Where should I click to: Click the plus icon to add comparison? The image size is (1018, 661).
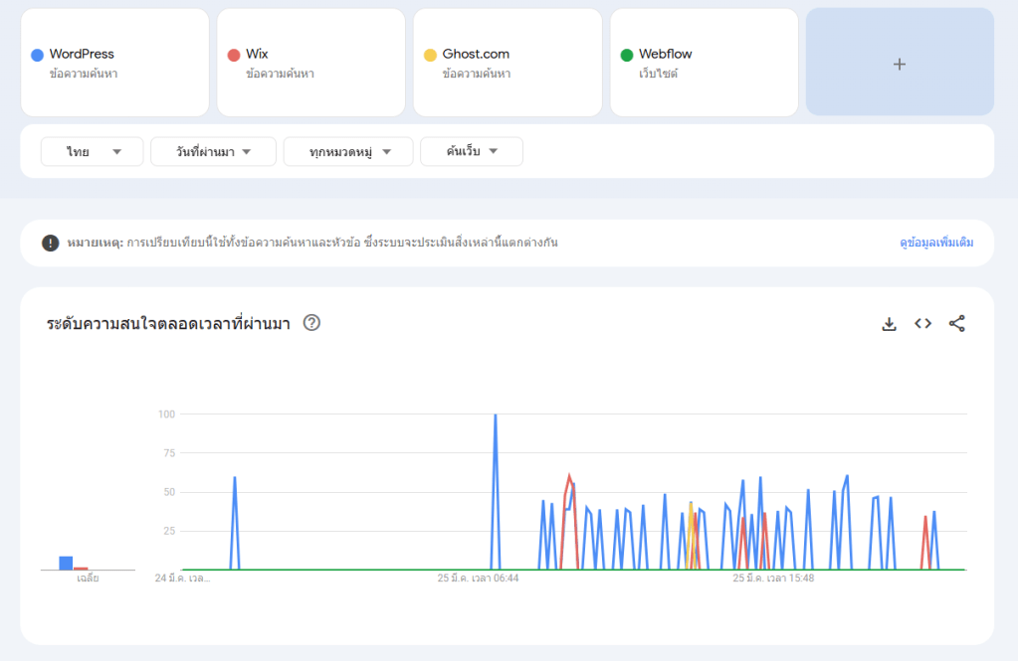tap(899, 64)
